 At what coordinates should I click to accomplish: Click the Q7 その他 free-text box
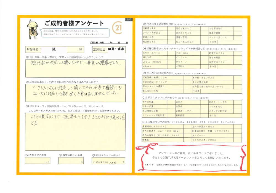tap(230, 42)
